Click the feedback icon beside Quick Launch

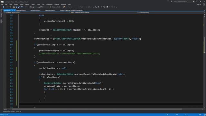pos(172,1)
